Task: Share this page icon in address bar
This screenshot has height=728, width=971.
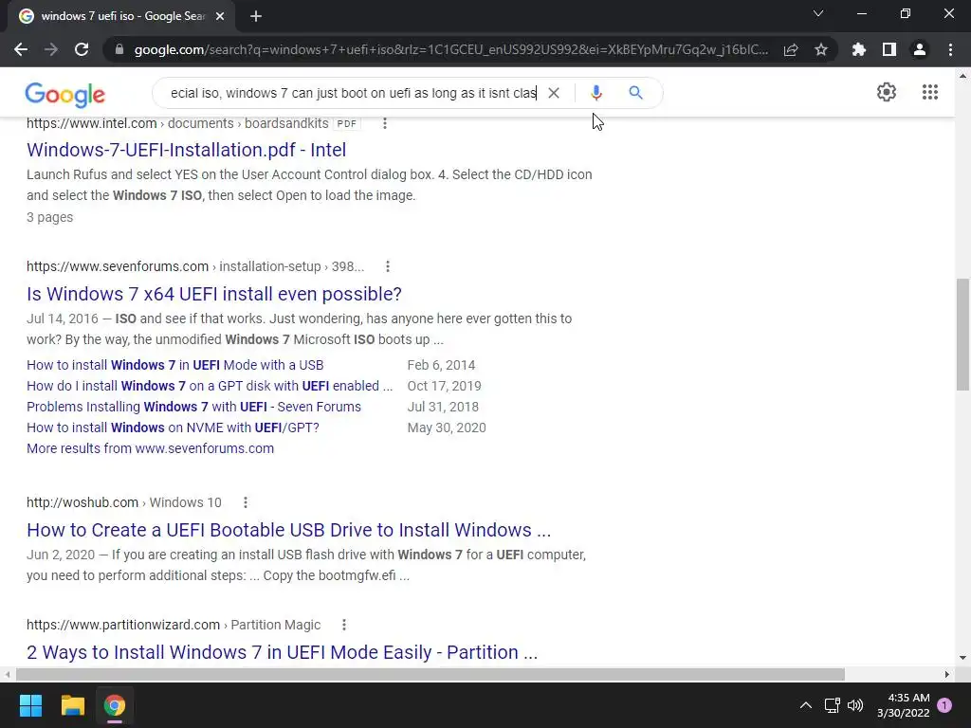Action: [x=791, y=49]
